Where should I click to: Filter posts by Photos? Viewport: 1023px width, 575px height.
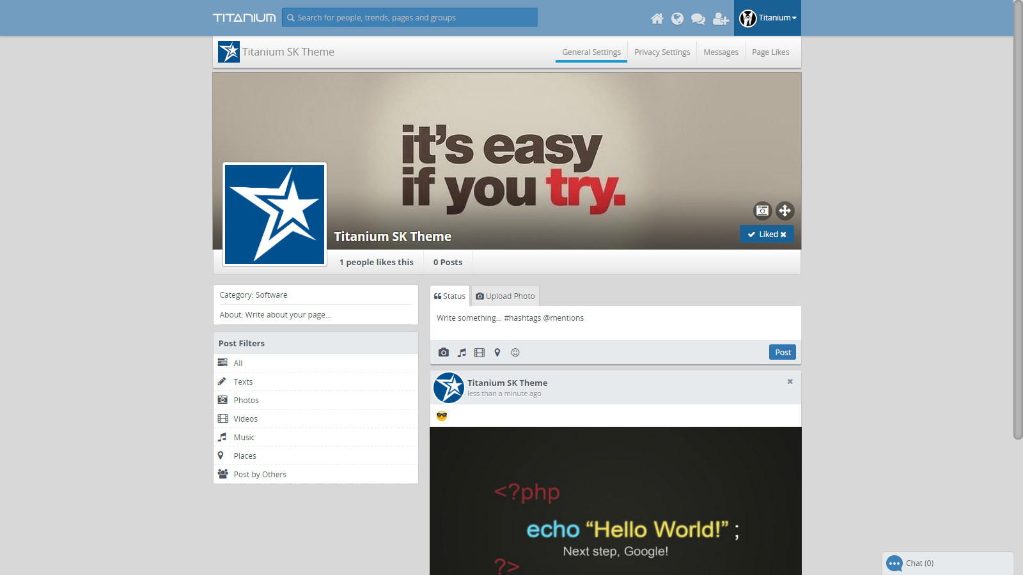click(316, 400)
